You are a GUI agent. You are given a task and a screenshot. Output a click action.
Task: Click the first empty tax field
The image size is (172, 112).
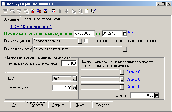coord(100,72)
